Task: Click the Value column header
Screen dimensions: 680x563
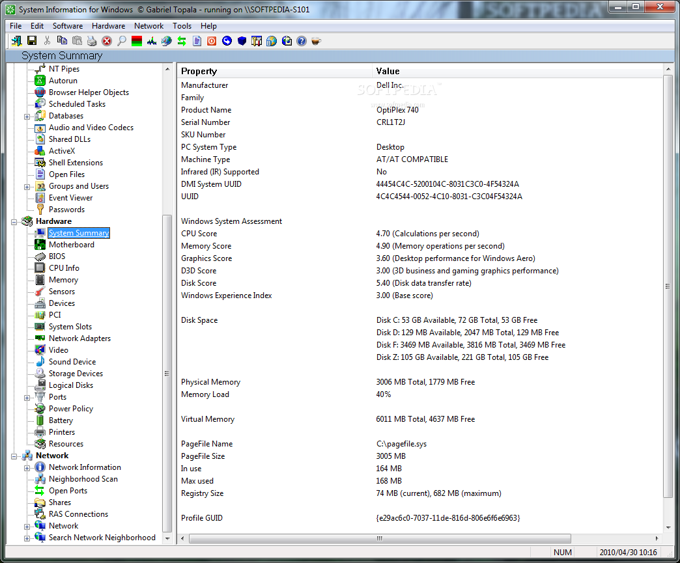Action: (x=517, y=71)
